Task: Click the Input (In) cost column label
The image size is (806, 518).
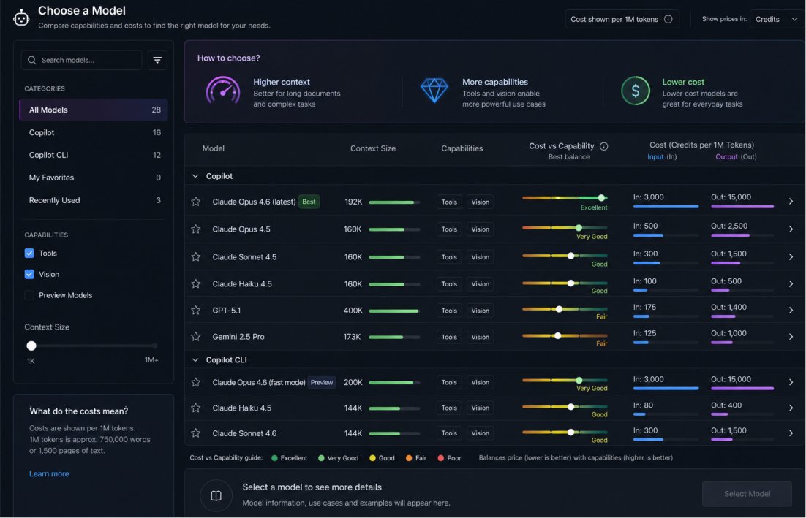Action: 662,156
